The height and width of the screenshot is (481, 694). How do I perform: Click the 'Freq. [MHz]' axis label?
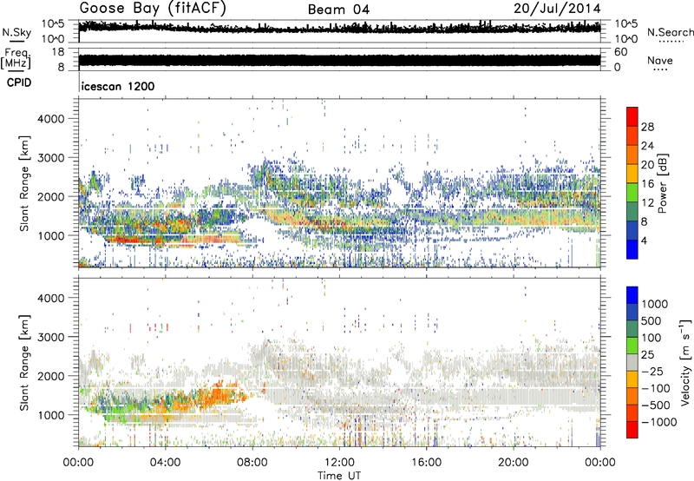pos(16,59)
